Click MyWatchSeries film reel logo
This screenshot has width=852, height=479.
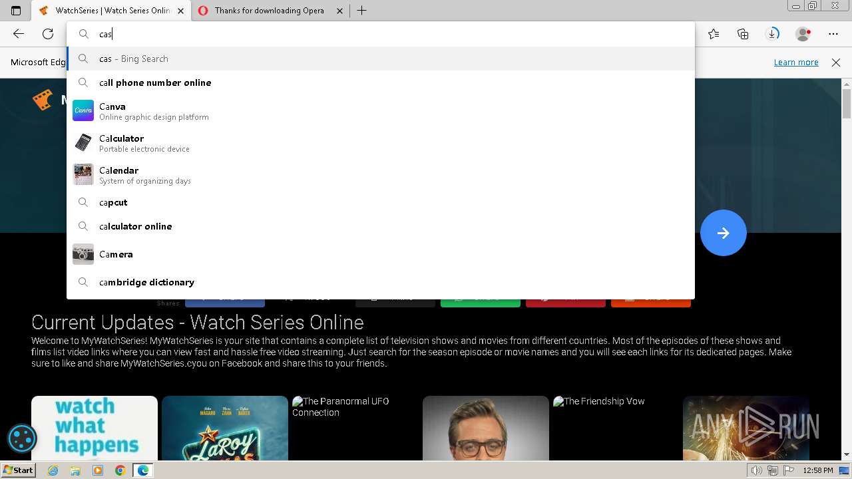pyautogui.click(x=43, y=100)
